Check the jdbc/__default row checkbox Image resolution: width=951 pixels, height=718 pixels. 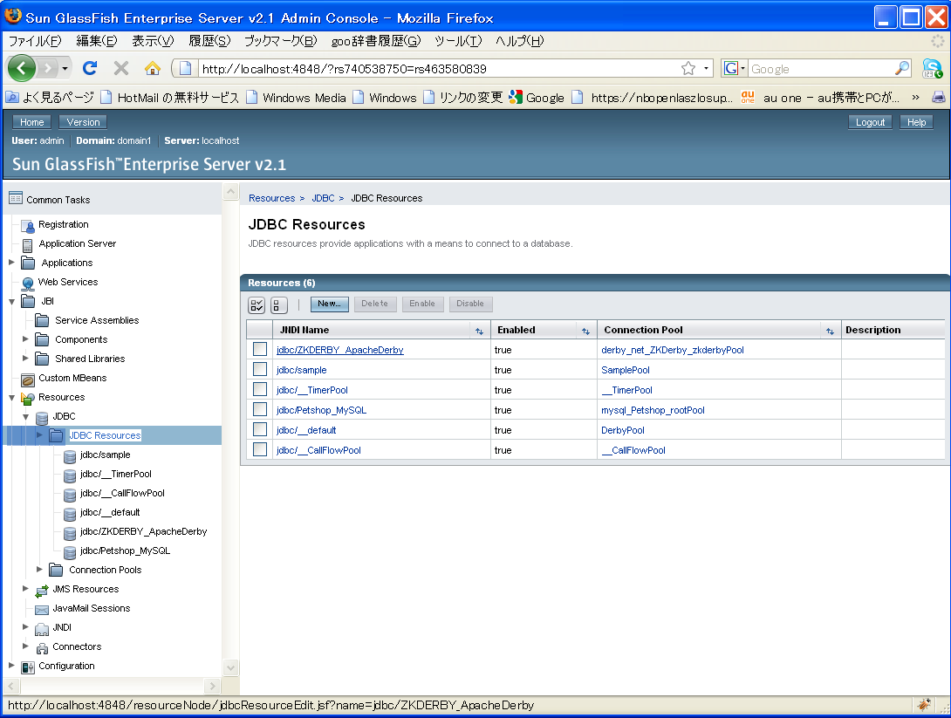260,428
